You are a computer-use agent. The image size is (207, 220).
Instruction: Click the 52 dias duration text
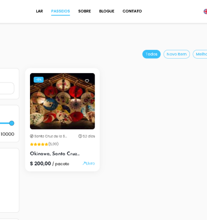coord(89,136)
